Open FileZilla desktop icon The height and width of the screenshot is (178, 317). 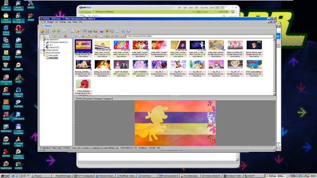tap(6, 116)
